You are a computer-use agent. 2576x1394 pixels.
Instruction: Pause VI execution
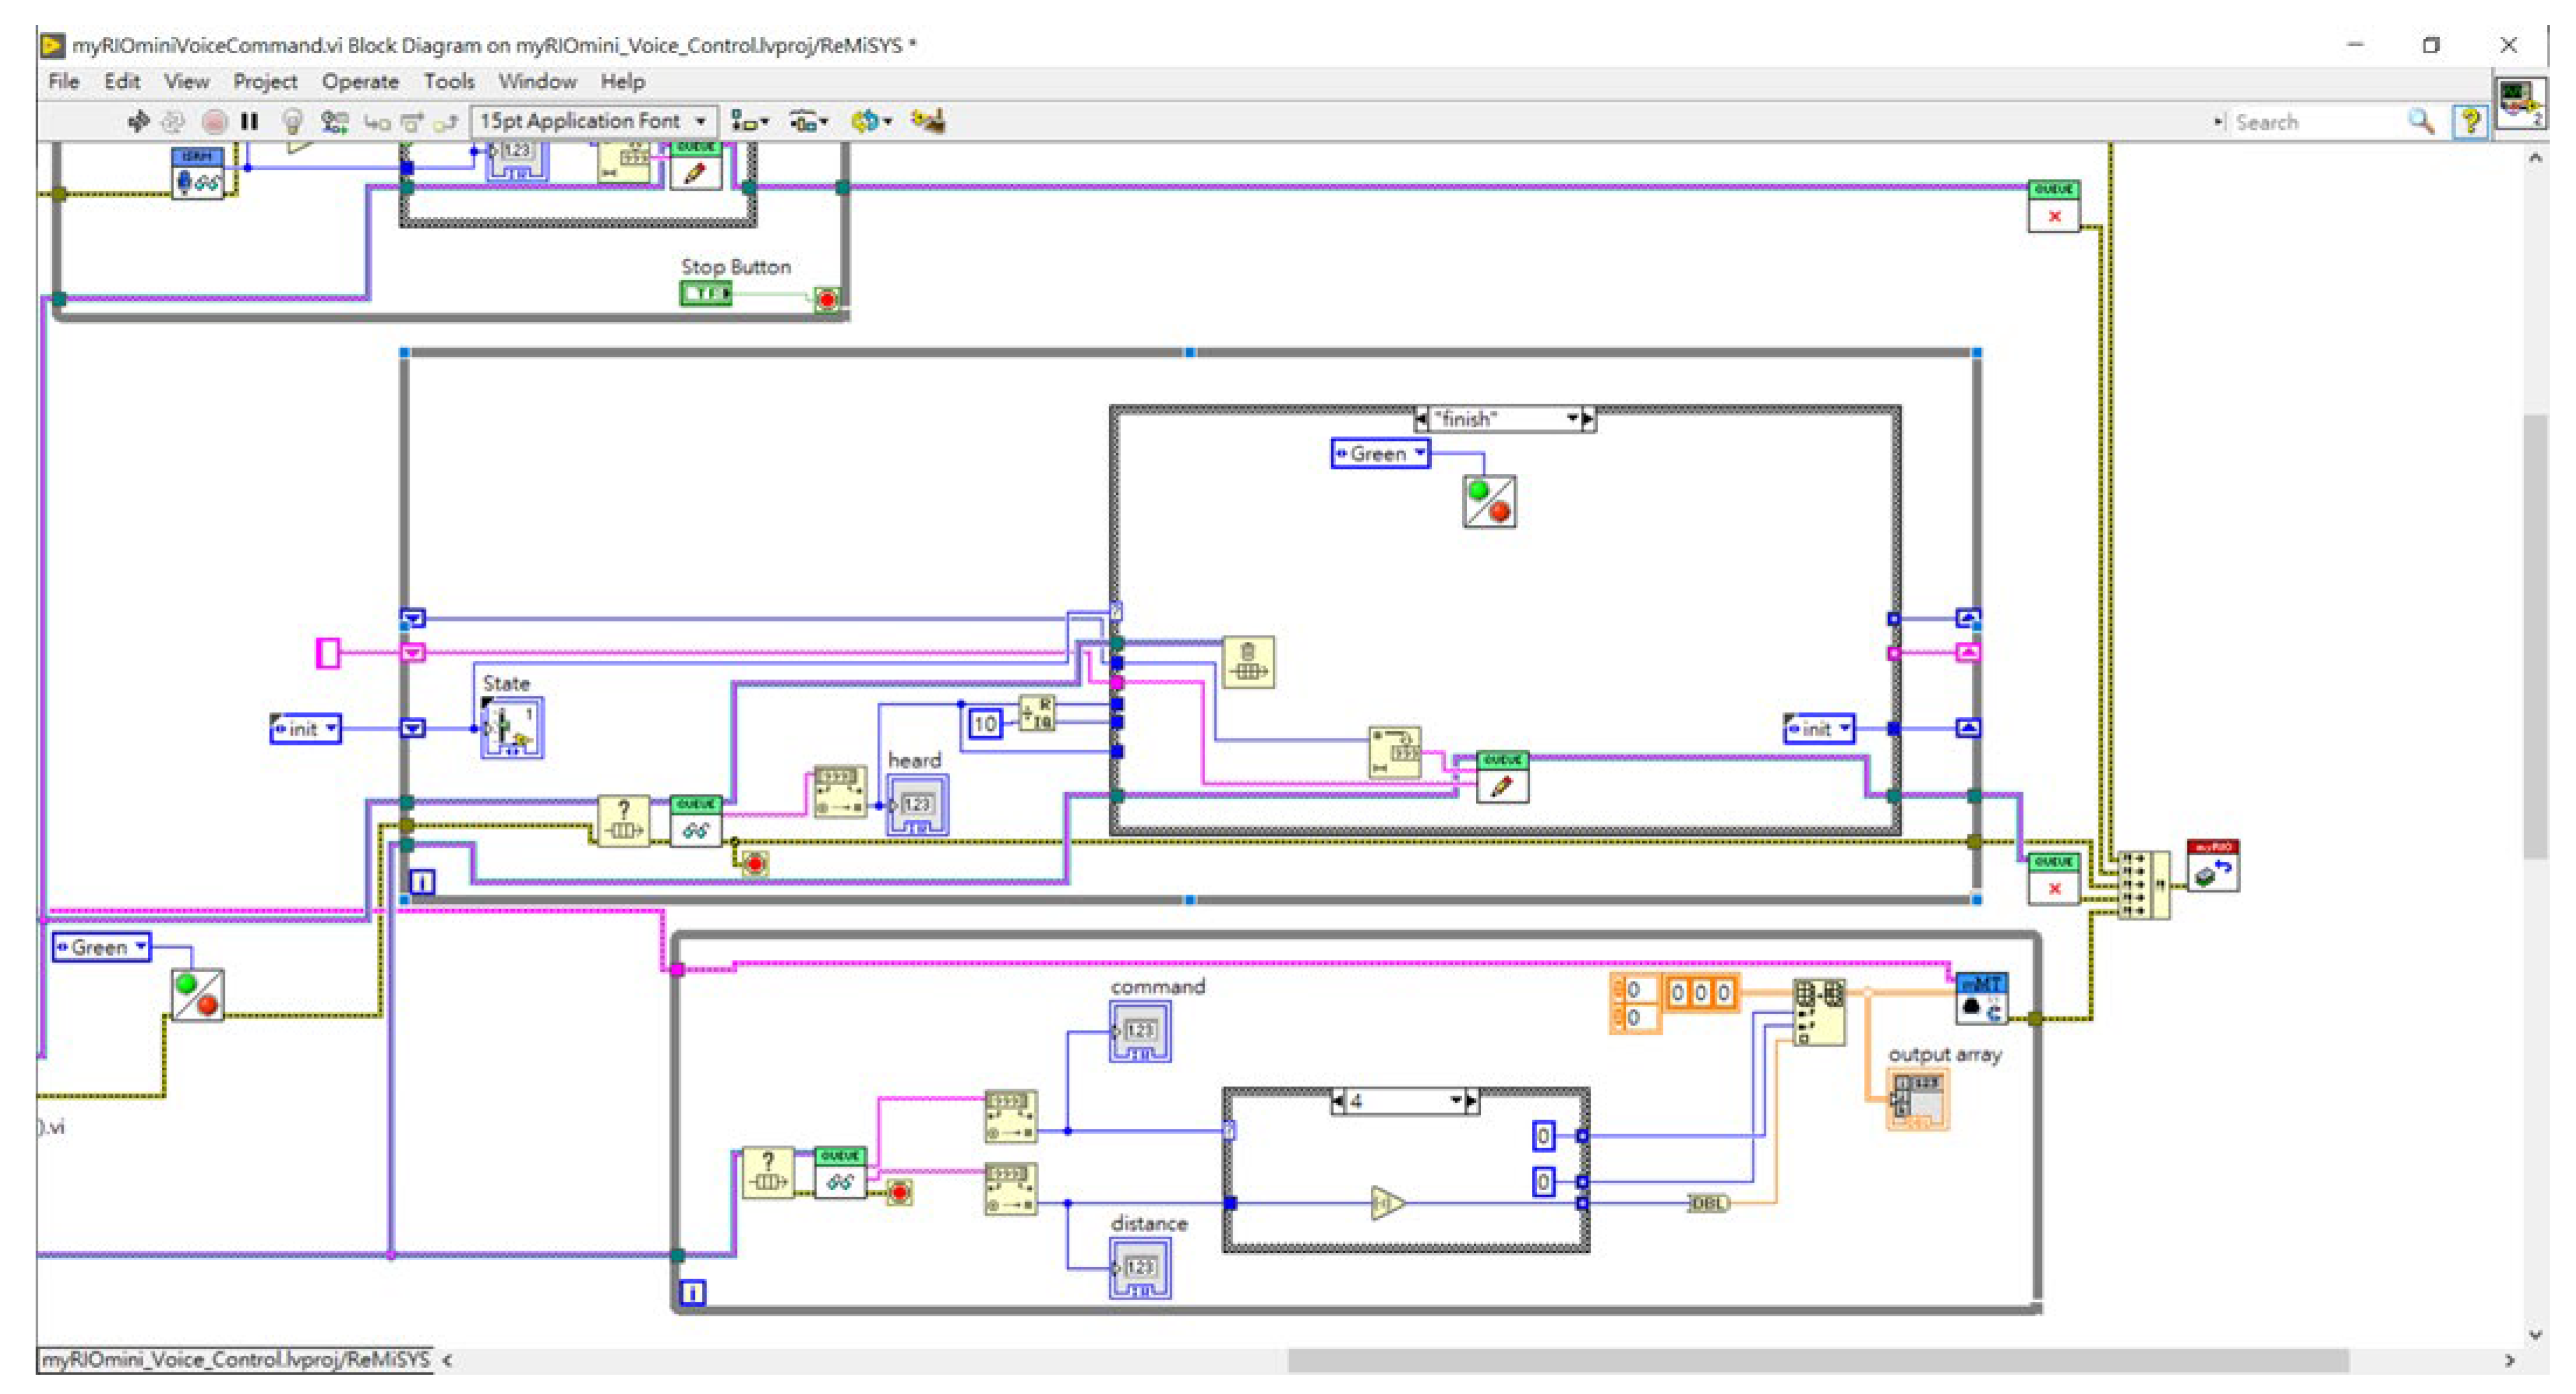[x=250, y=122]
